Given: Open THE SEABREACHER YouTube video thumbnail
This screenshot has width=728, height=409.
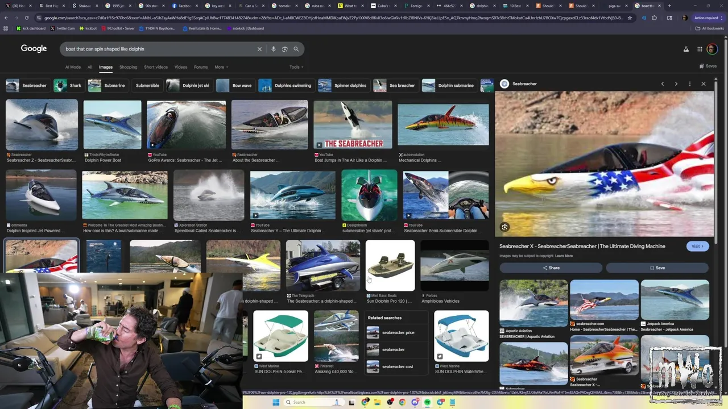Looking at the screenshot, I should pos(353,125).
